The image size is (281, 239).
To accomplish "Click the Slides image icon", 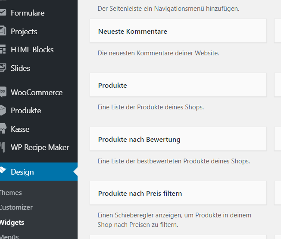I will pos(3,68).
